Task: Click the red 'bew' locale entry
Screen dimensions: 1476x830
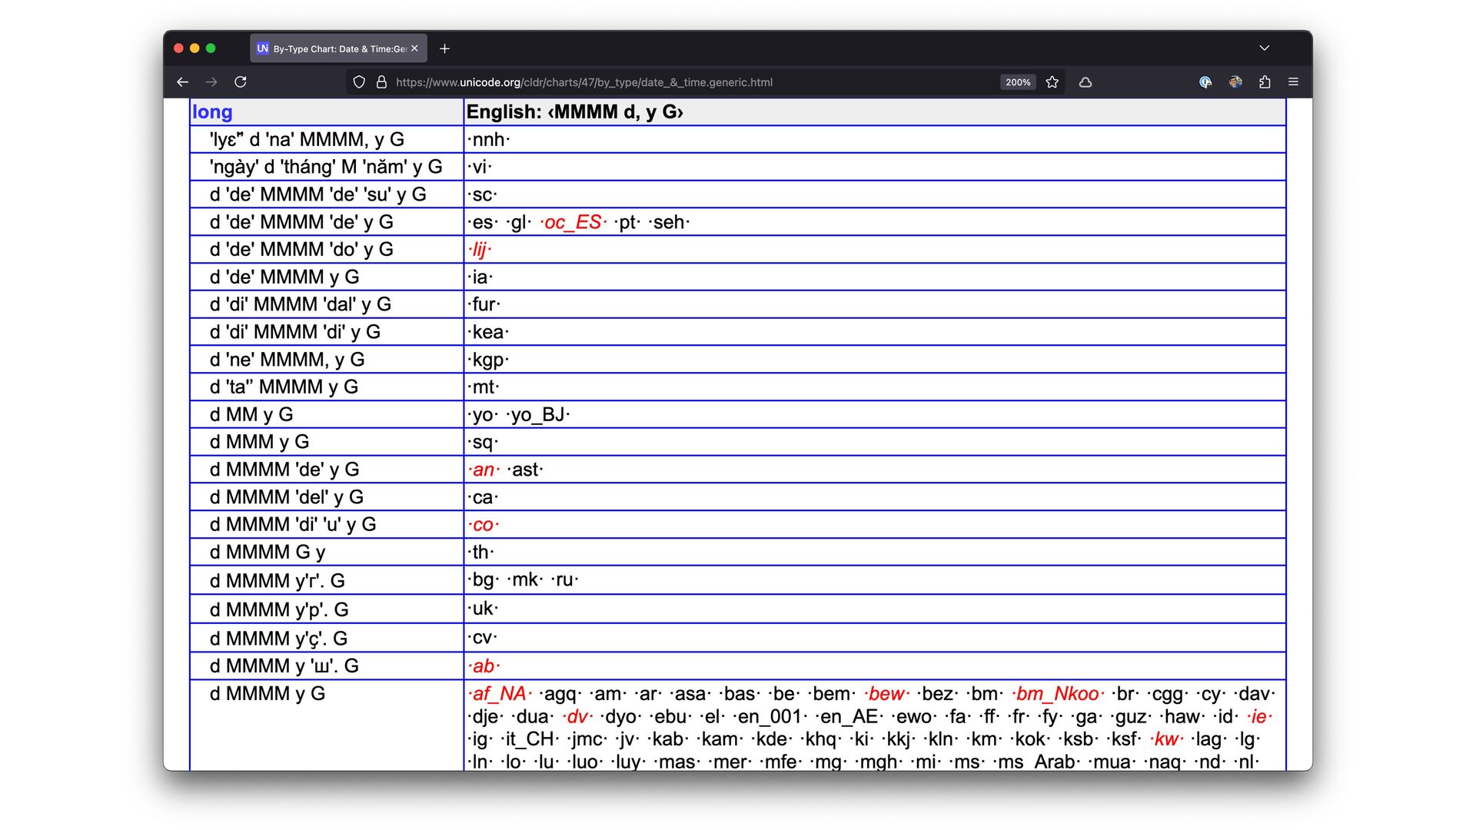Action: click(886, 694)
